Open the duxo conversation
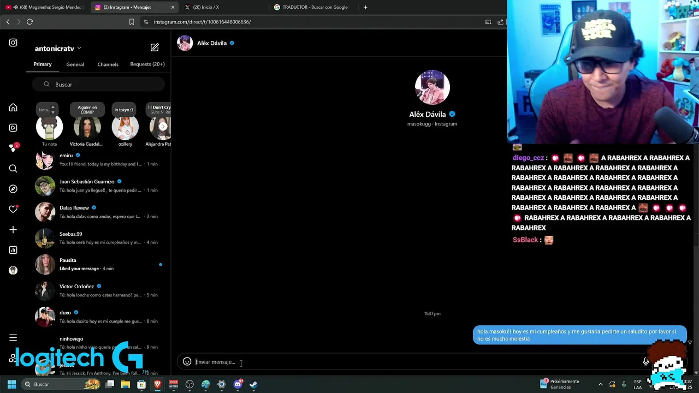This screenshot has width=699, height=393. tap(99, 317)
